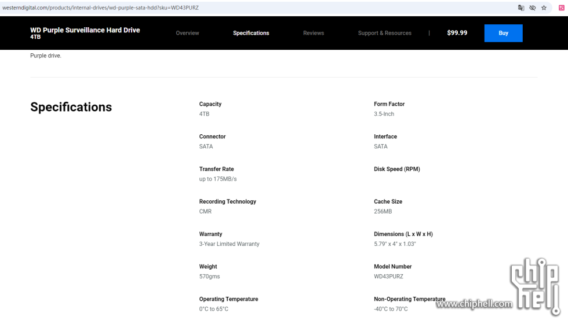Select the Specifications tab
This screenshot has height=324, width=568.
pos(251,33)
